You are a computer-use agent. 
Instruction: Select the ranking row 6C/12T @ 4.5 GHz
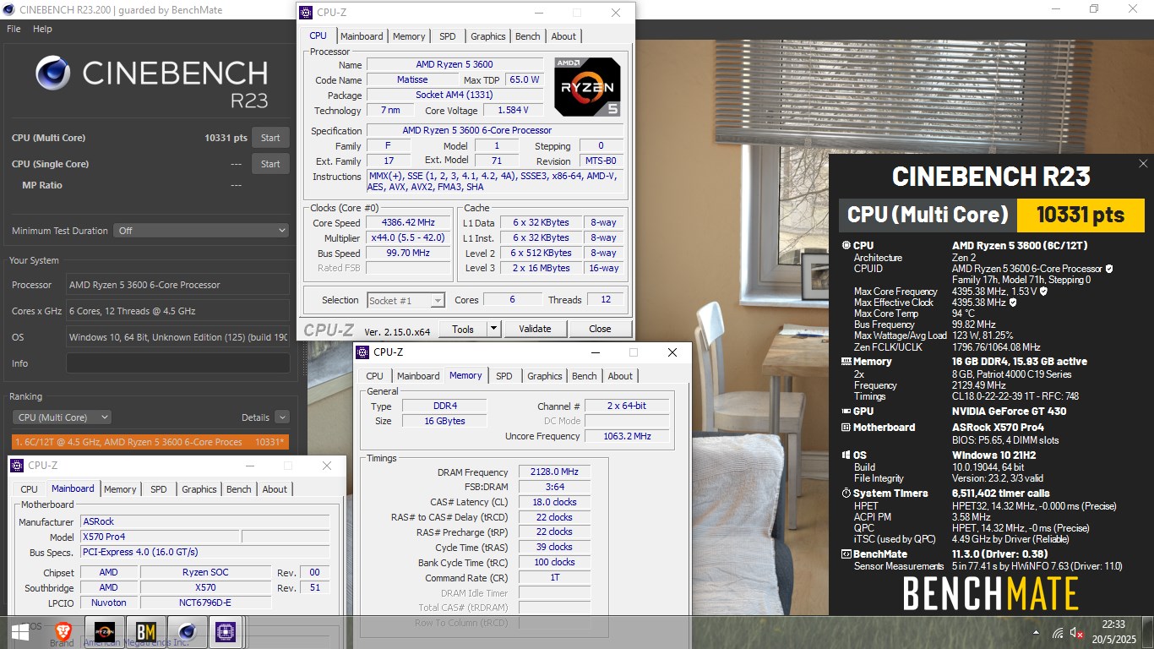pyautogui.click(x=150, y=442)
